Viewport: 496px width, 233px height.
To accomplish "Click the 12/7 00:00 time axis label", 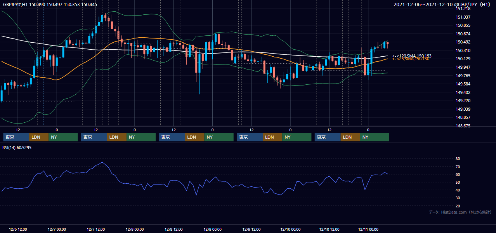I will point(57,229).
